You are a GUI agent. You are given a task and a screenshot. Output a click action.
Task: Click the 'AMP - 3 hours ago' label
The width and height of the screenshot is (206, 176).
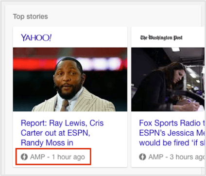pos(172,157)
